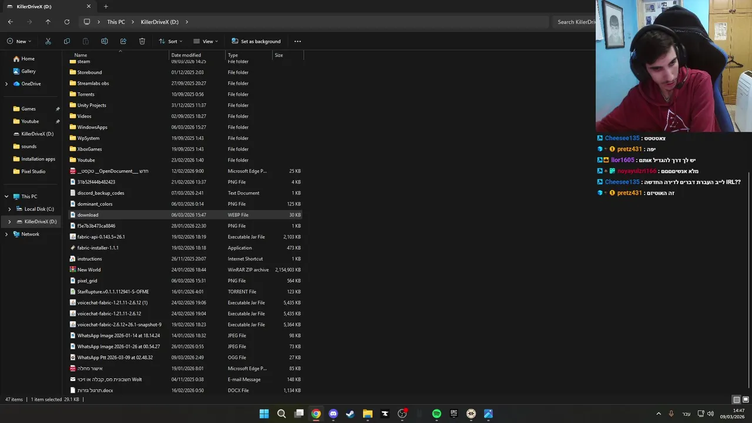Click the Copy icon in toolbar
This screenshot has height=423, width=752.
[67, 41]
